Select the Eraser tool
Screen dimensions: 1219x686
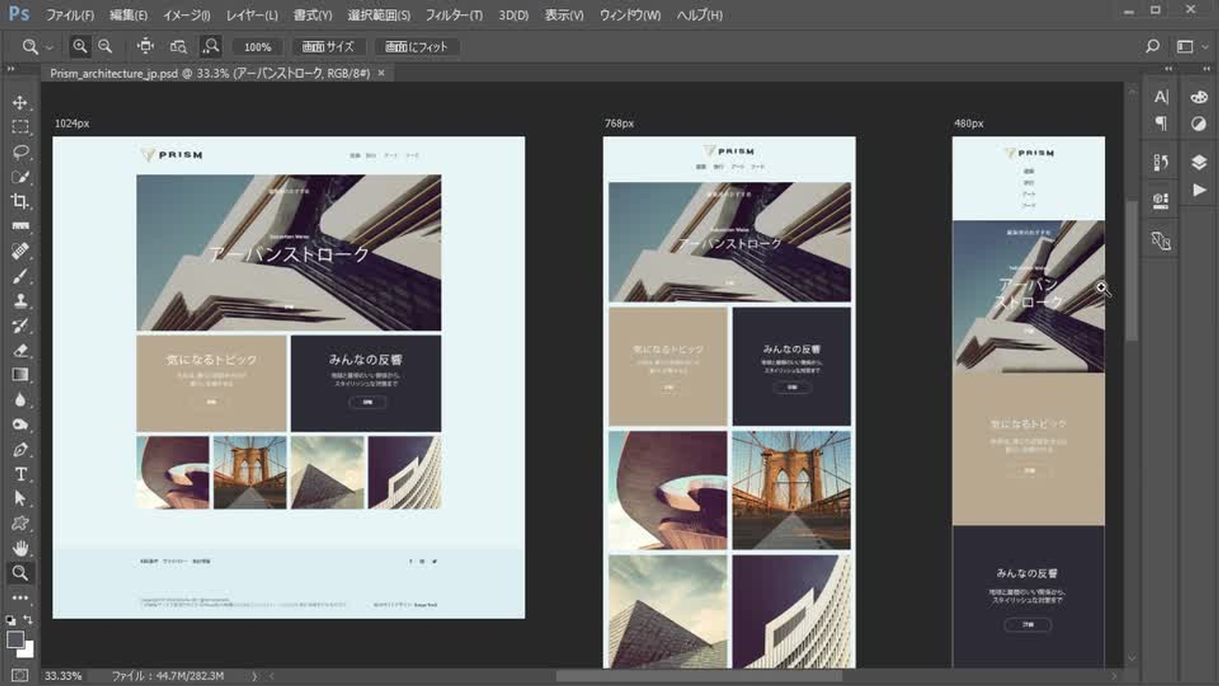20,351
